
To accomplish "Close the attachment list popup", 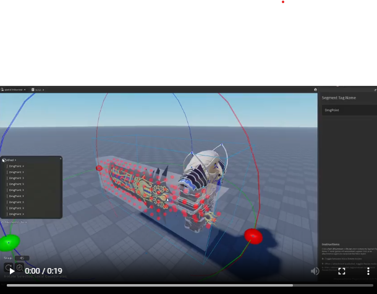I will (x=61, y=158).
